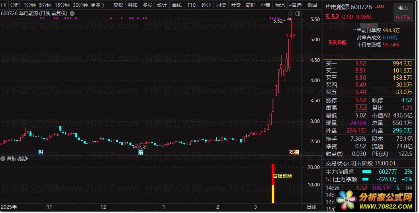The width and height of the screenshot is (419, 213).
Task: Click the 5日主力净额 cyan bar indicator
Action: 365,179
